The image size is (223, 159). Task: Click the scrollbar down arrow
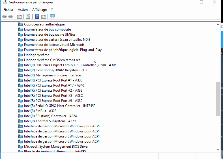218,150
